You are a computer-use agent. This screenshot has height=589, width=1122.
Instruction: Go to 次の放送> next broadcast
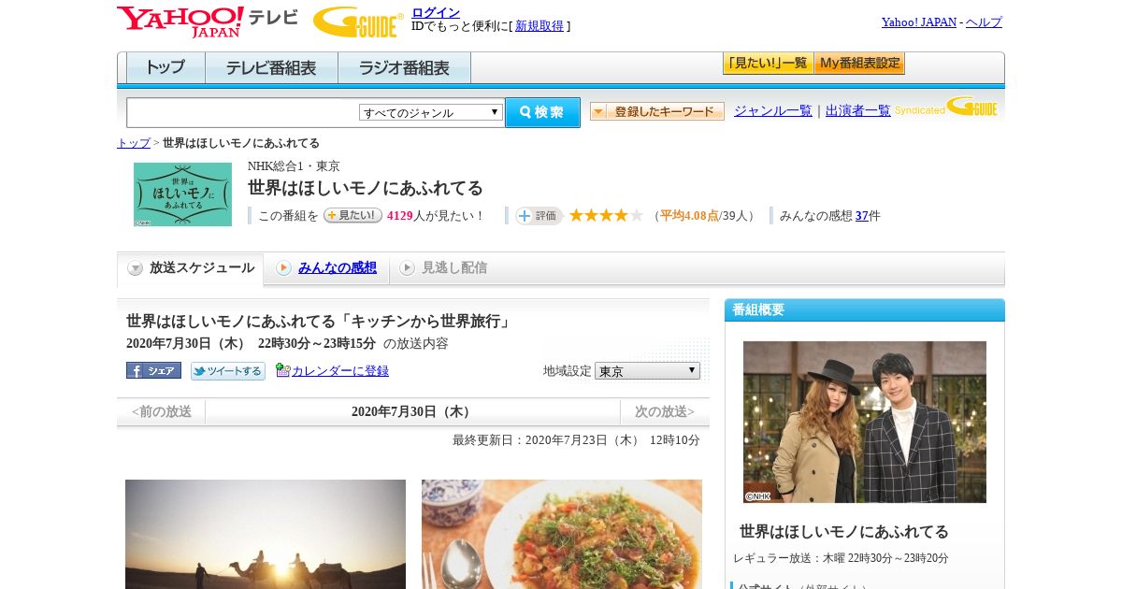click(x=665, y=411)
